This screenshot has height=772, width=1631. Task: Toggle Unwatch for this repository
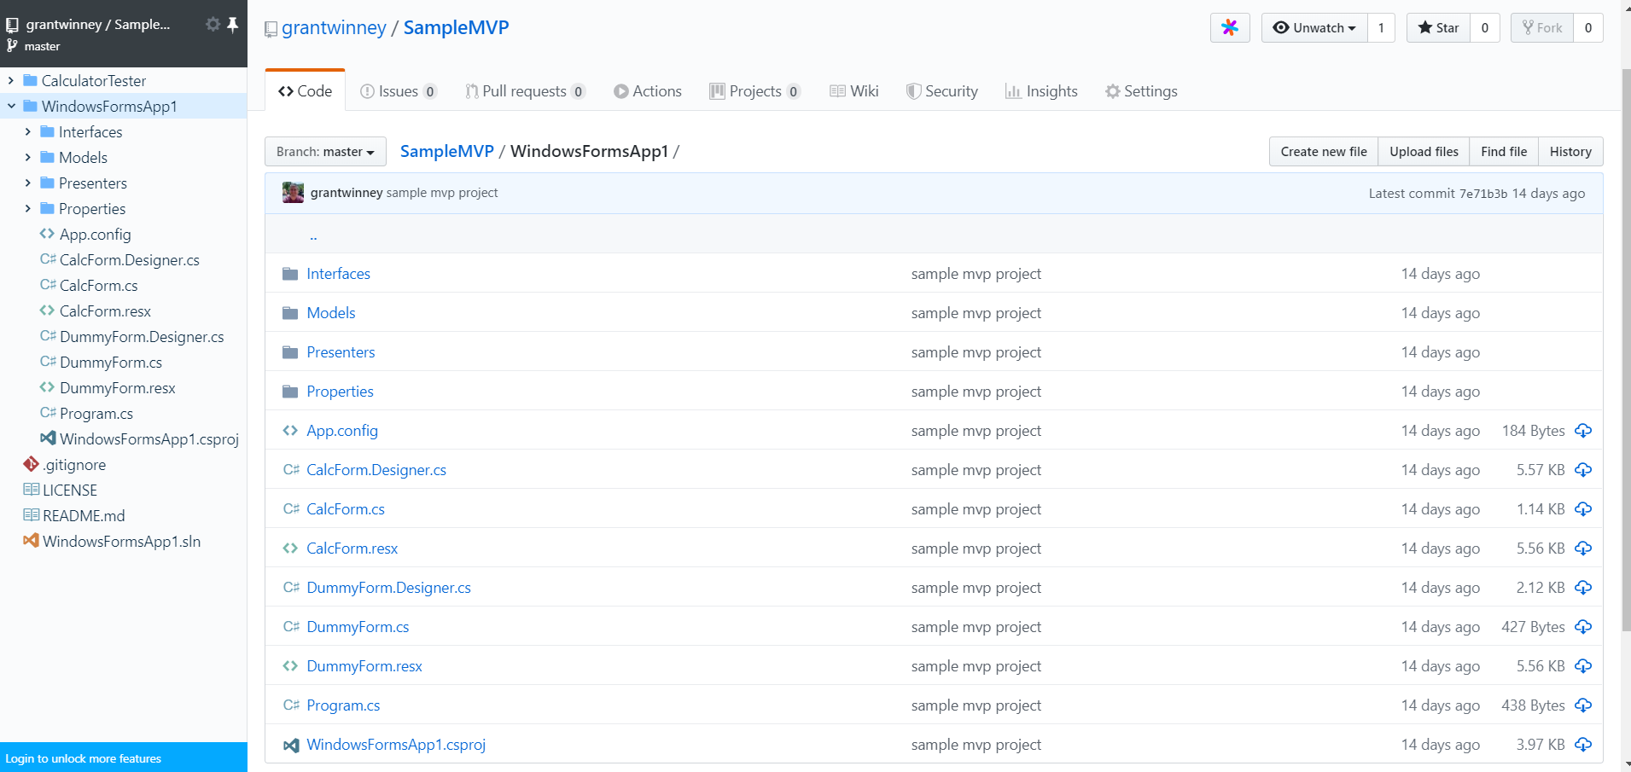[x=1314, y=28]
